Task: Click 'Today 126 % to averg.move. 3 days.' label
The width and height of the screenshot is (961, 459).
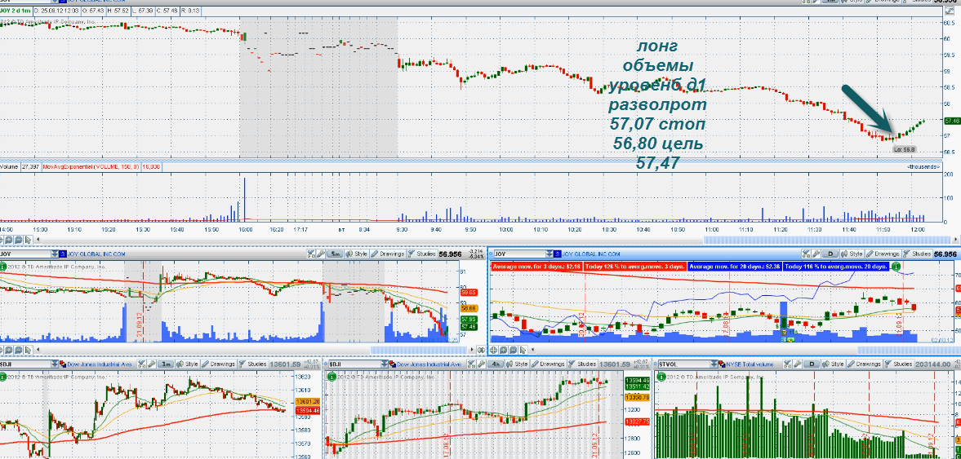Action: coord(635,267)
